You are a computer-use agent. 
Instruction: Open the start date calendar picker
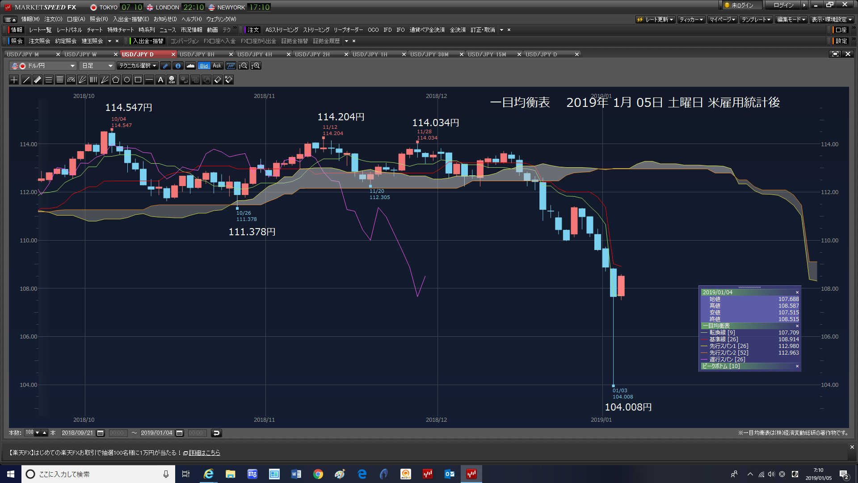(101, 433)
